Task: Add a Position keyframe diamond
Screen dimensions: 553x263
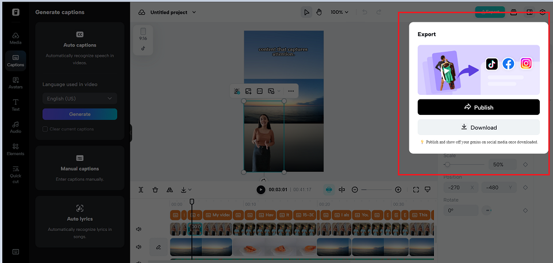Action: tap(525, 188)
